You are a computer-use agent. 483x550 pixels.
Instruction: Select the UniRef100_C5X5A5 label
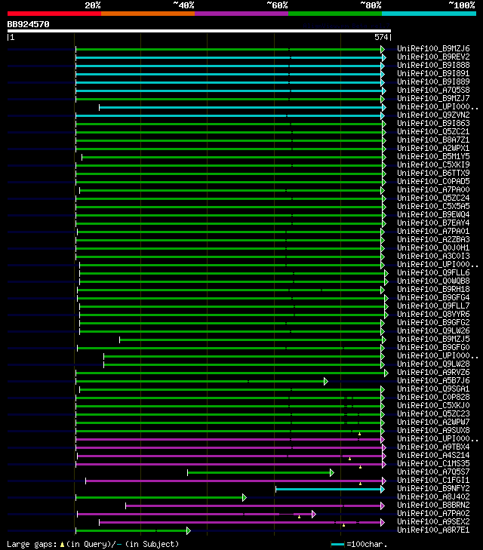(x=433, y=206)
